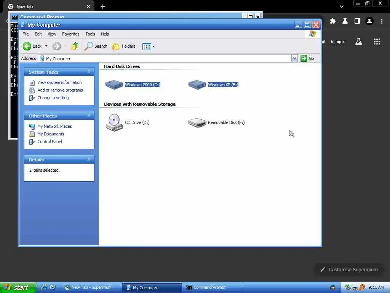
Task: Click the Forward arrow icon
Action: [56, 46]
